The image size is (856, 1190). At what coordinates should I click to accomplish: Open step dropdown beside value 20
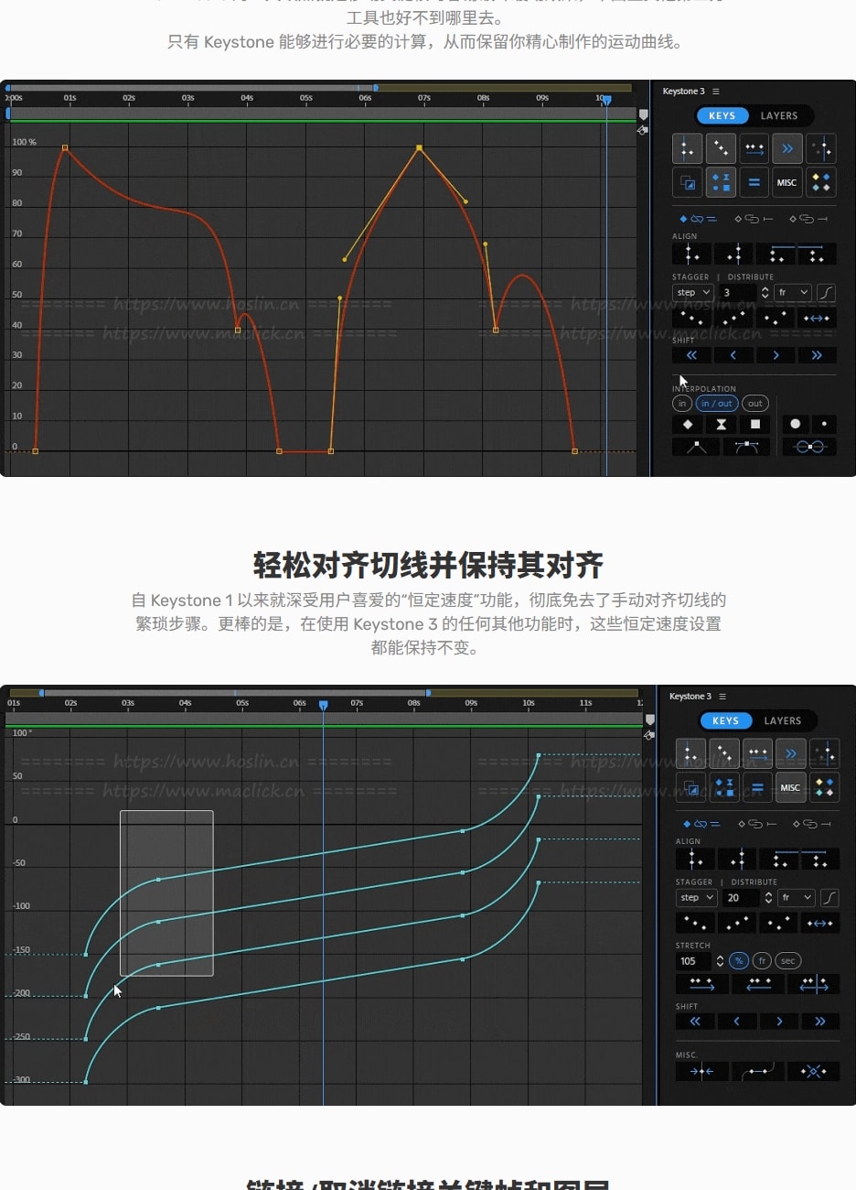click(697, 898)
